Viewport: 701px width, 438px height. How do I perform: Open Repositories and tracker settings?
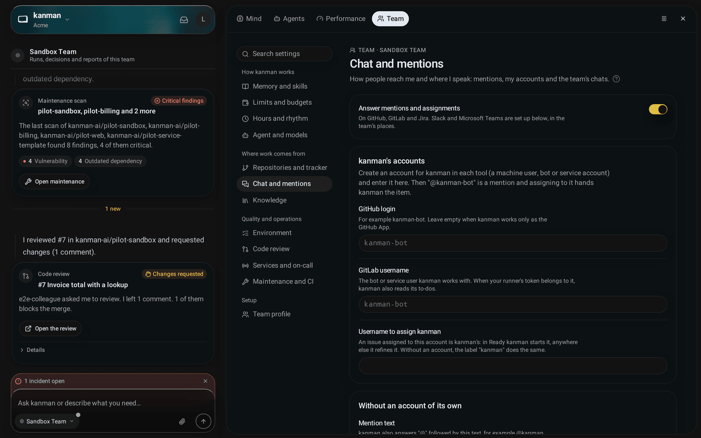tap(284, 167)
